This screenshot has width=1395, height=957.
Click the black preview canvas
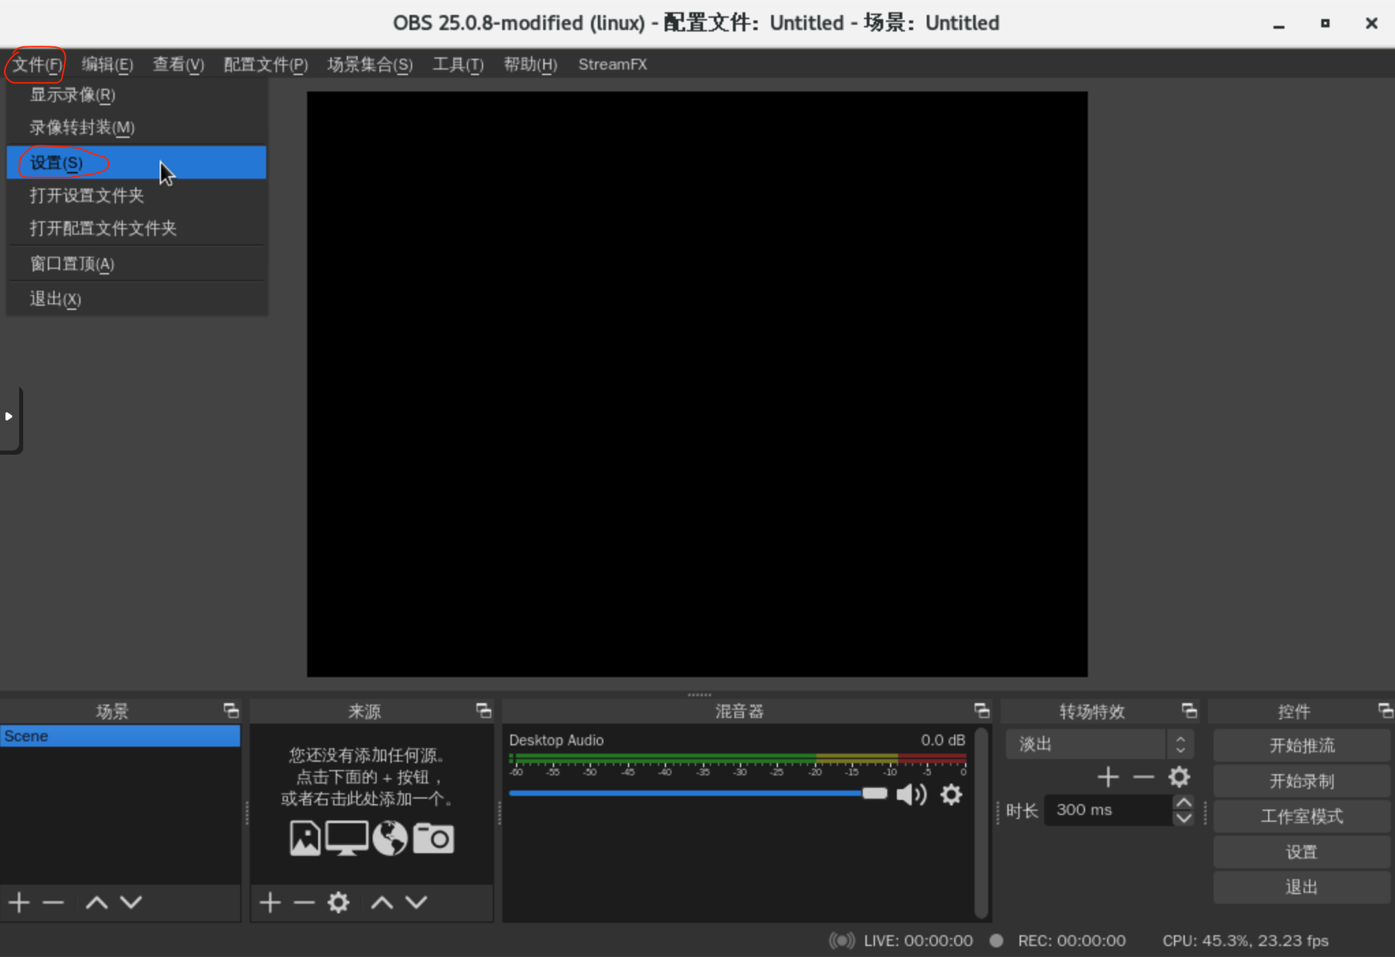697,384
